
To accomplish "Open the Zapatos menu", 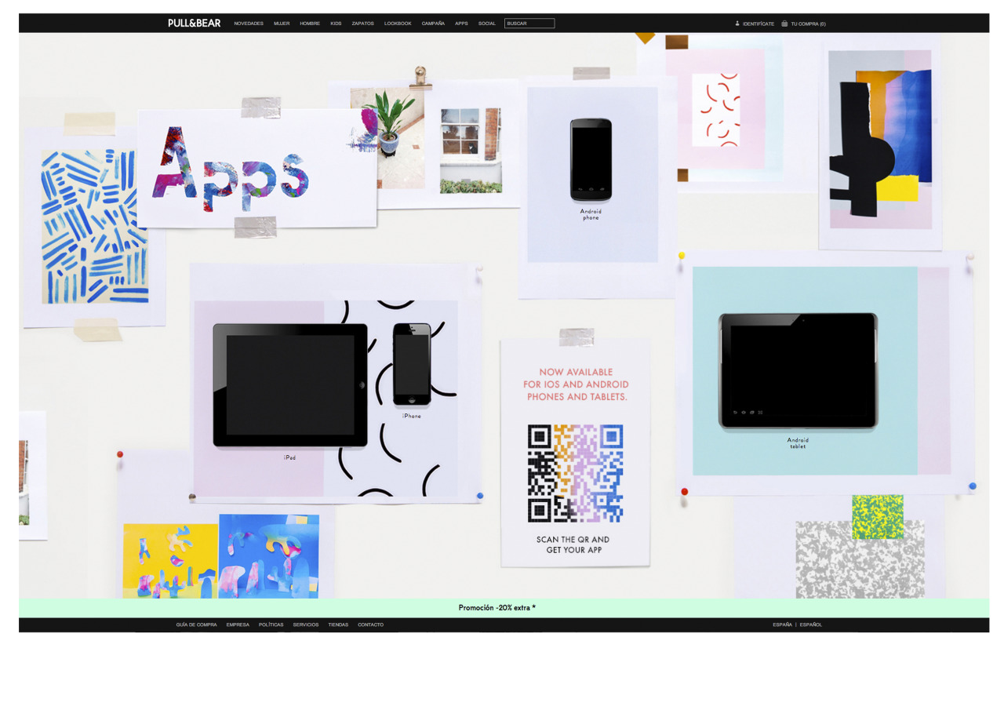I will click(362, 24).
